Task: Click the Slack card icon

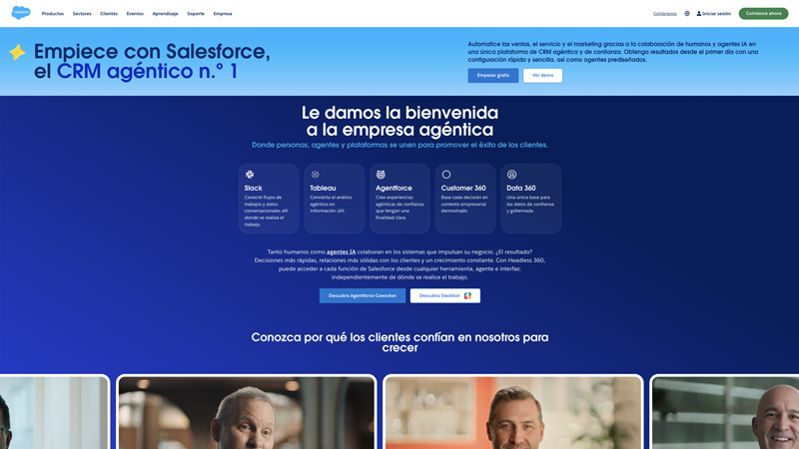Action: 250,175
